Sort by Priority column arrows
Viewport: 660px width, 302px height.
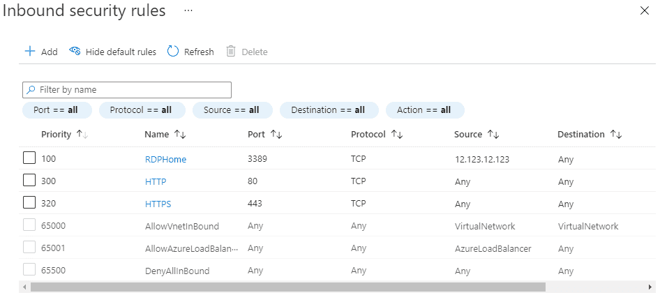tap(82, 135)
